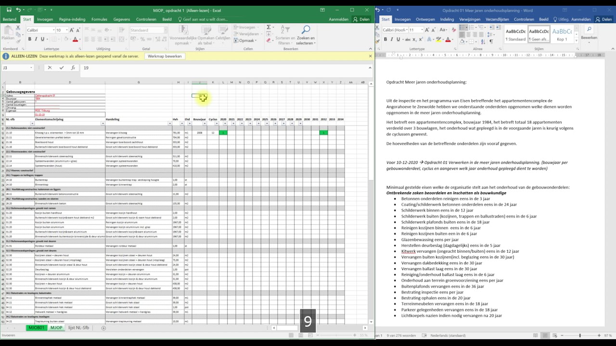This screenshot has height=346, width=616.
Task: Click Word language Nederlands (standaard)
Action: tap(448, 335)
